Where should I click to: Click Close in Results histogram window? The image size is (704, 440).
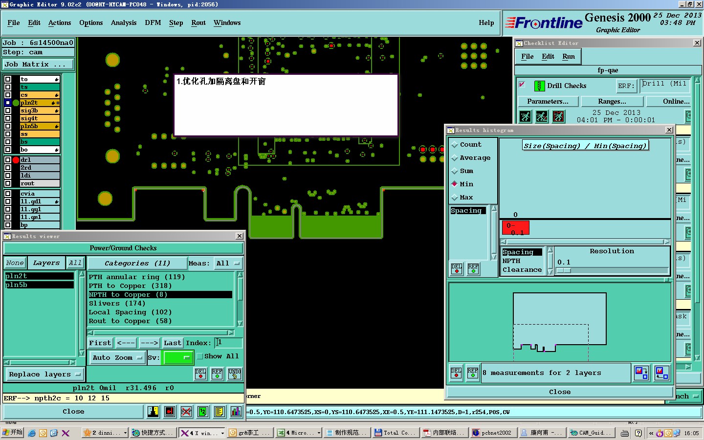pos(560,392)
